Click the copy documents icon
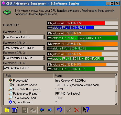Image resolution: width=121 pixels, height=115 pixels. [32, 110]
